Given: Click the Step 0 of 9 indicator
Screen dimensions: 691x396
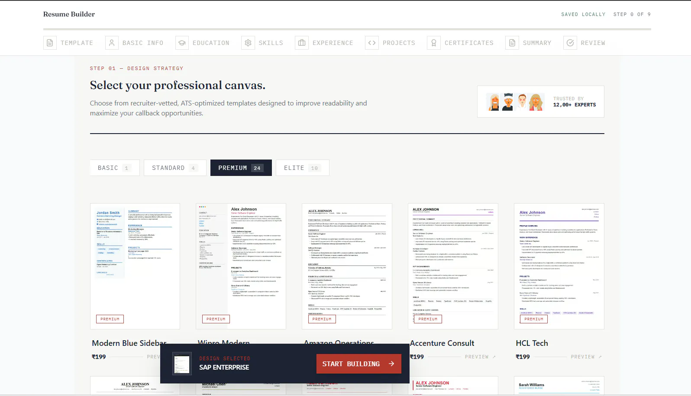Looking at the screenshot, I should (632, 14).
